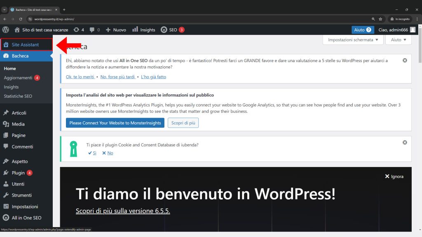Click the SEO gear icon in admin bar
The height and width of the screenshot is (237, 422).
pyautogui.click(x=164, y=30)
